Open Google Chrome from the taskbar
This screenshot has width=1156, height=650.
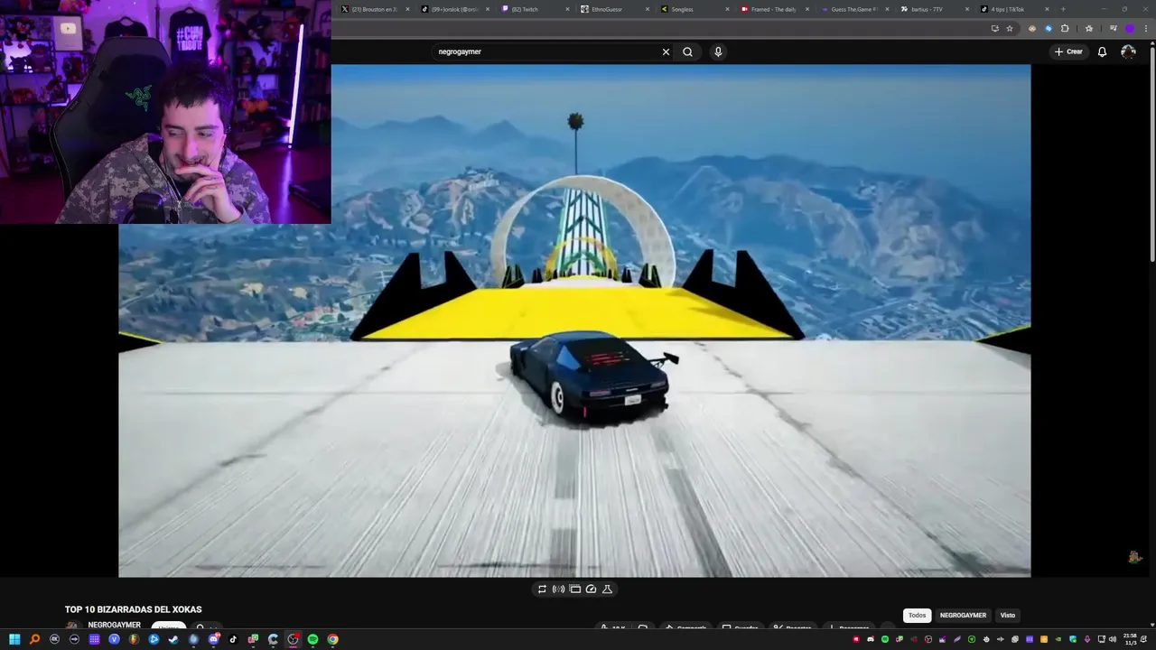point(333,639)
